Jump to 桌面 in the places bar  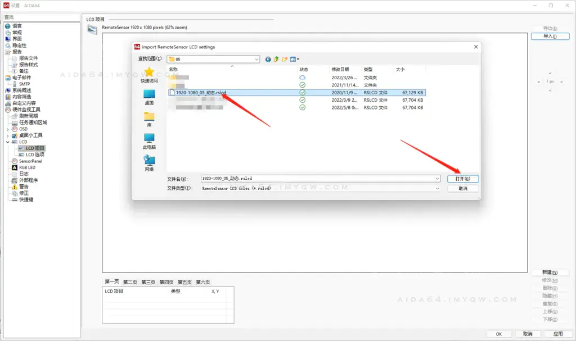click(149, 97)
